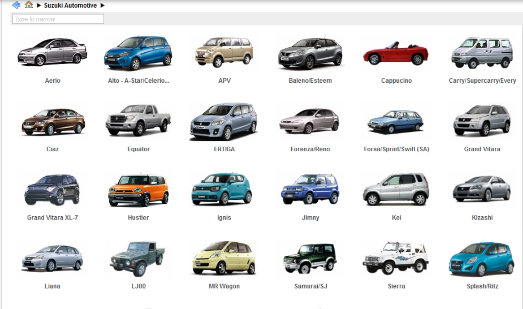The height and width of the screenshot is (309, 523).
Task: Click the 'Liana' label
Action: [x=52, y=286]
